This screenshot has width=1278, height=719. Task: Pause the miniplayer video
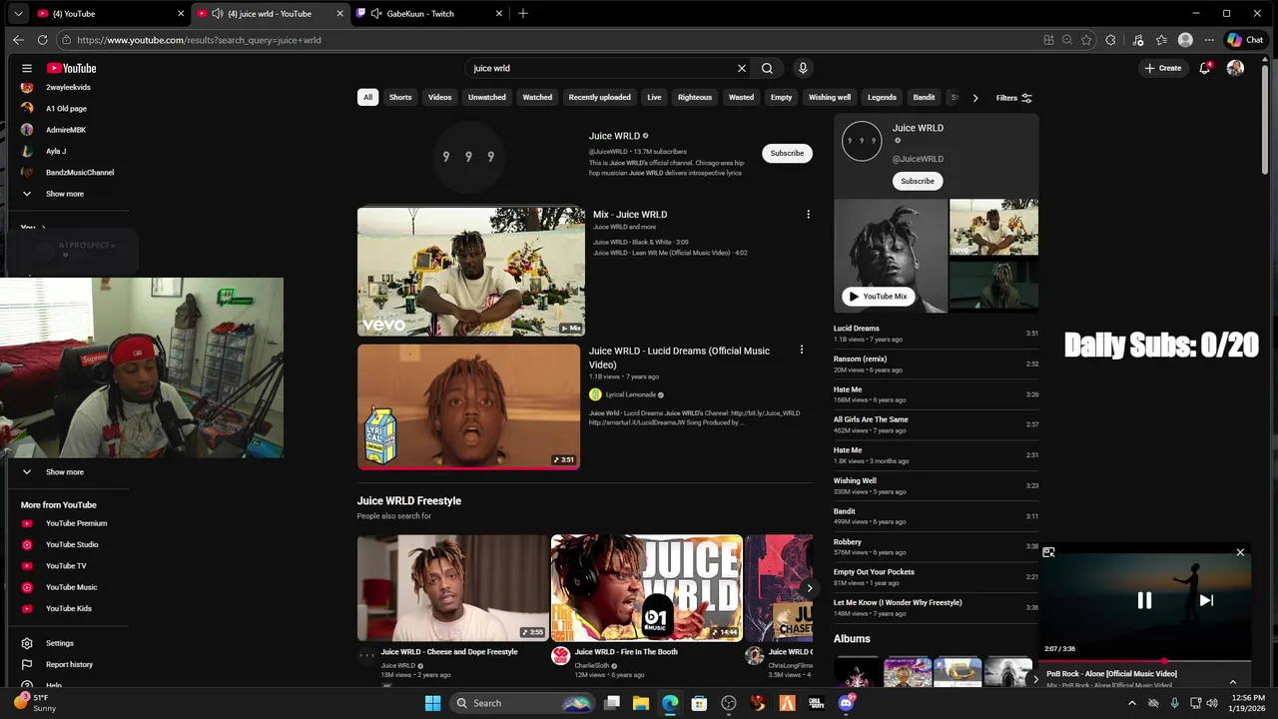(1144, 600)
